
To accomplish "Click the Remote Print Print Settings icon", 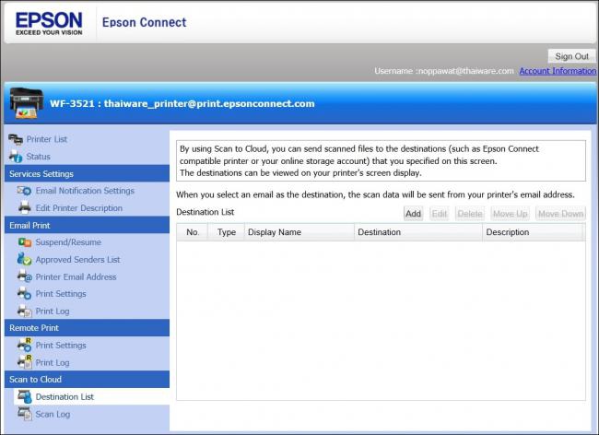I will [25, 345].
